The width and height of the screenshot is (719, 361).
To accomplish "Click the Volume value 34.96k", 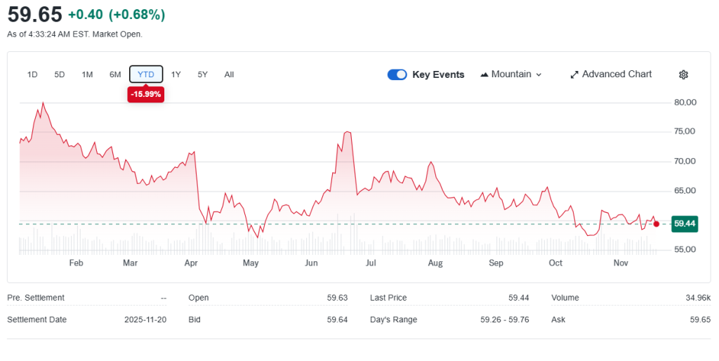I will pos(698,298).
